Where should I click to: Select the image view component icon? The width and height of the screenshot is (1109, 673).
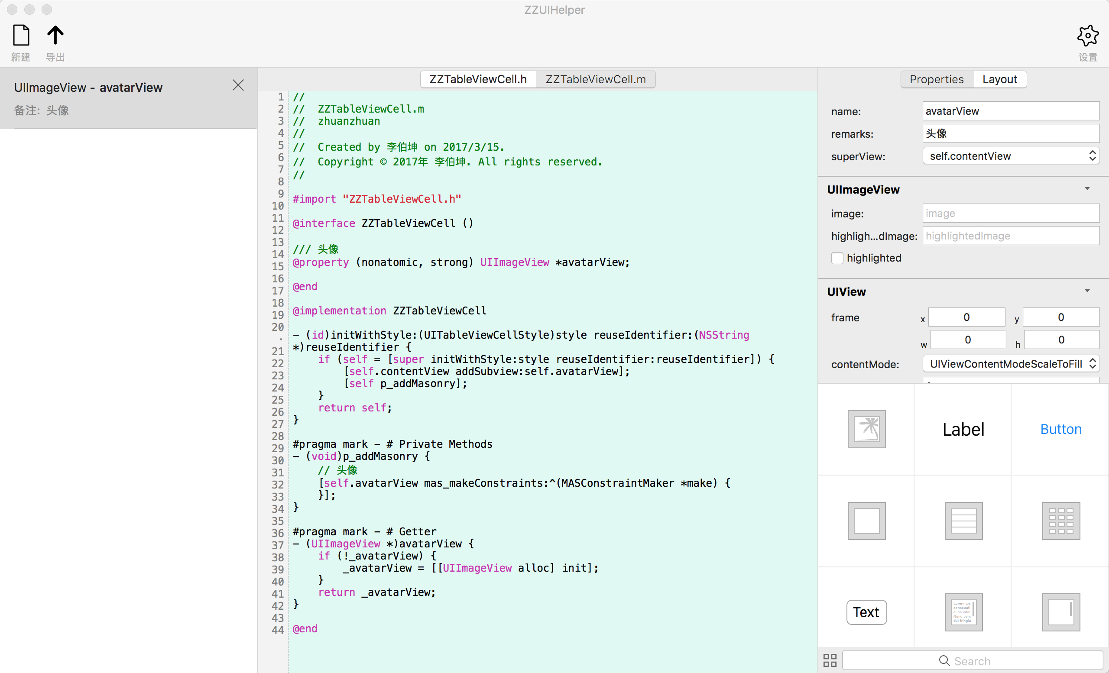(x=866, y=429)
